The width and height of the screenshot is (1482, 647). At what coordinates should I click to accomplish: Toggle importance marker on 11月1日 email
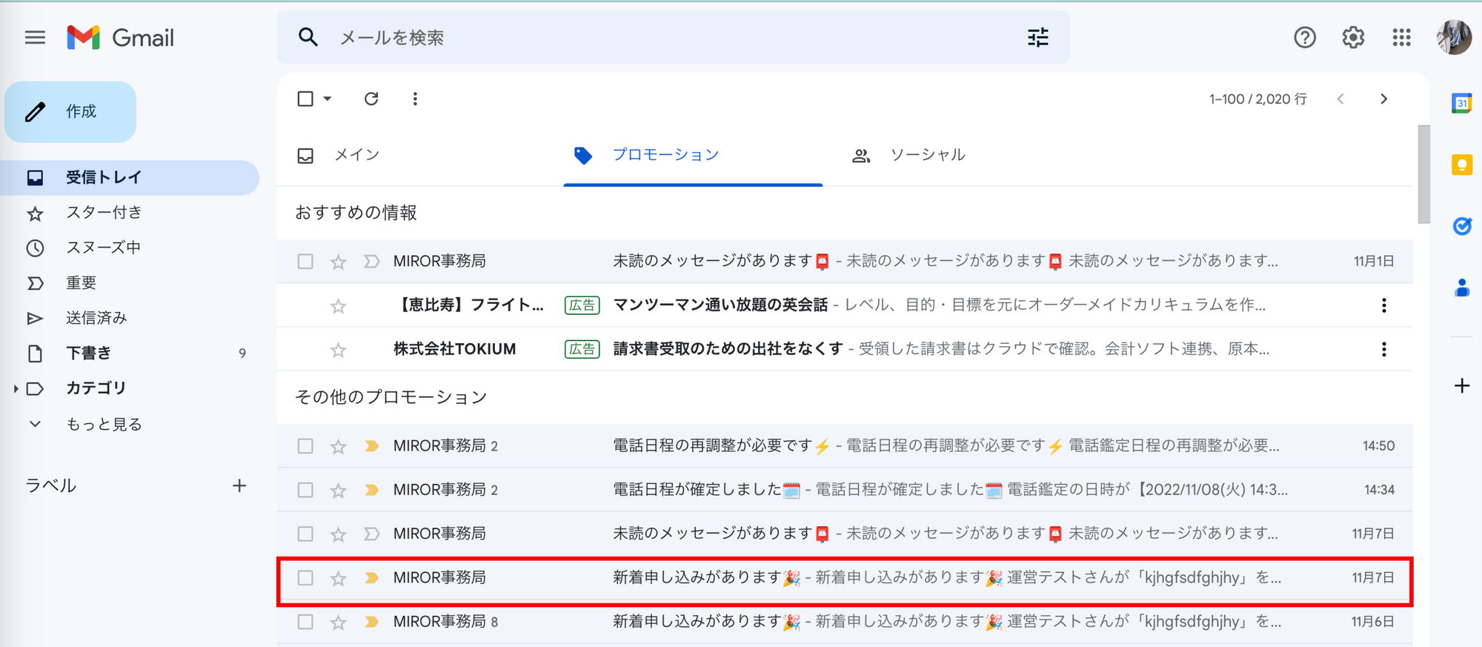point(371,262)
